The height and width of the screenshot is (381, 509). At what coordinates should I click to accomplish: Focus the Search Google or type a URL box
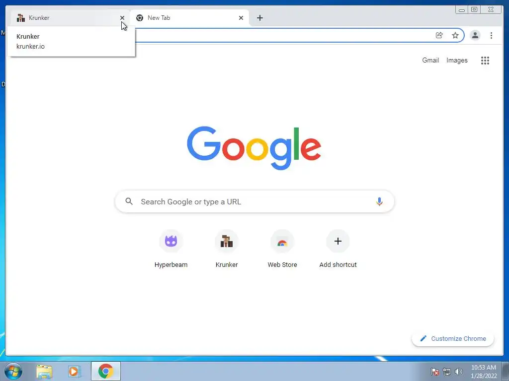(254, 201)
